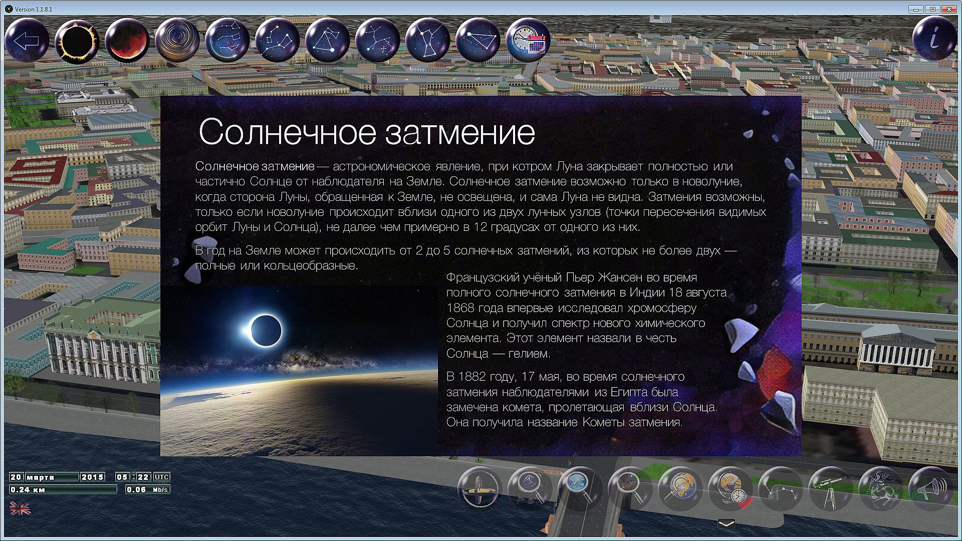Screen dimensions: 962x541
Task: Click the gyroscope bubble icon
Action: tap(479, 488)
